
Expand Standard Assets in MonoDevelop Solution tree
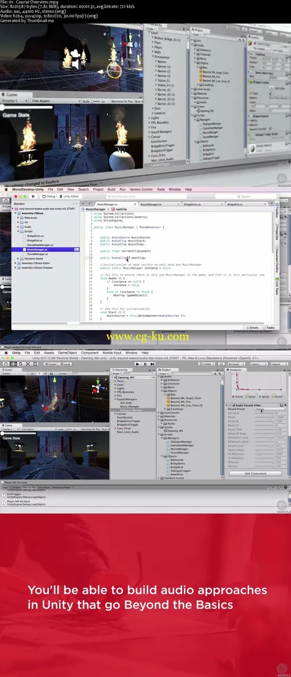pyautogui.click(x=19, y=258)
